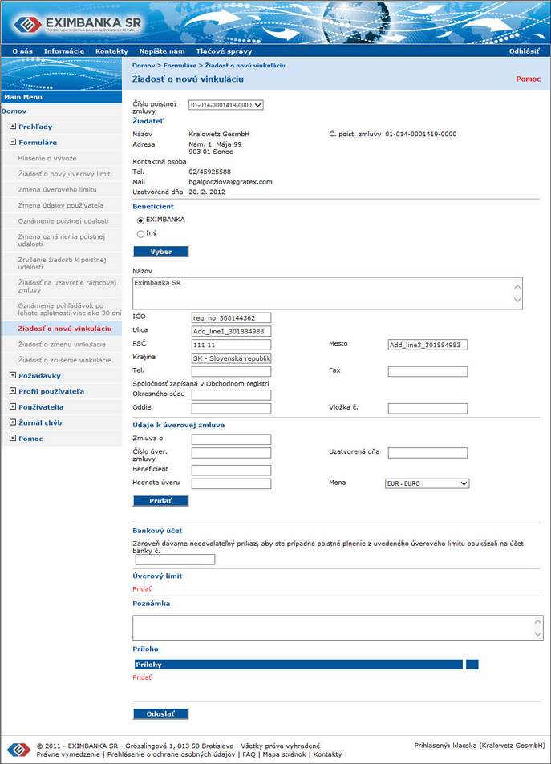Select the Iný beneficient radio button
This screenshot has width=551, height=764.
click(140, 234)
